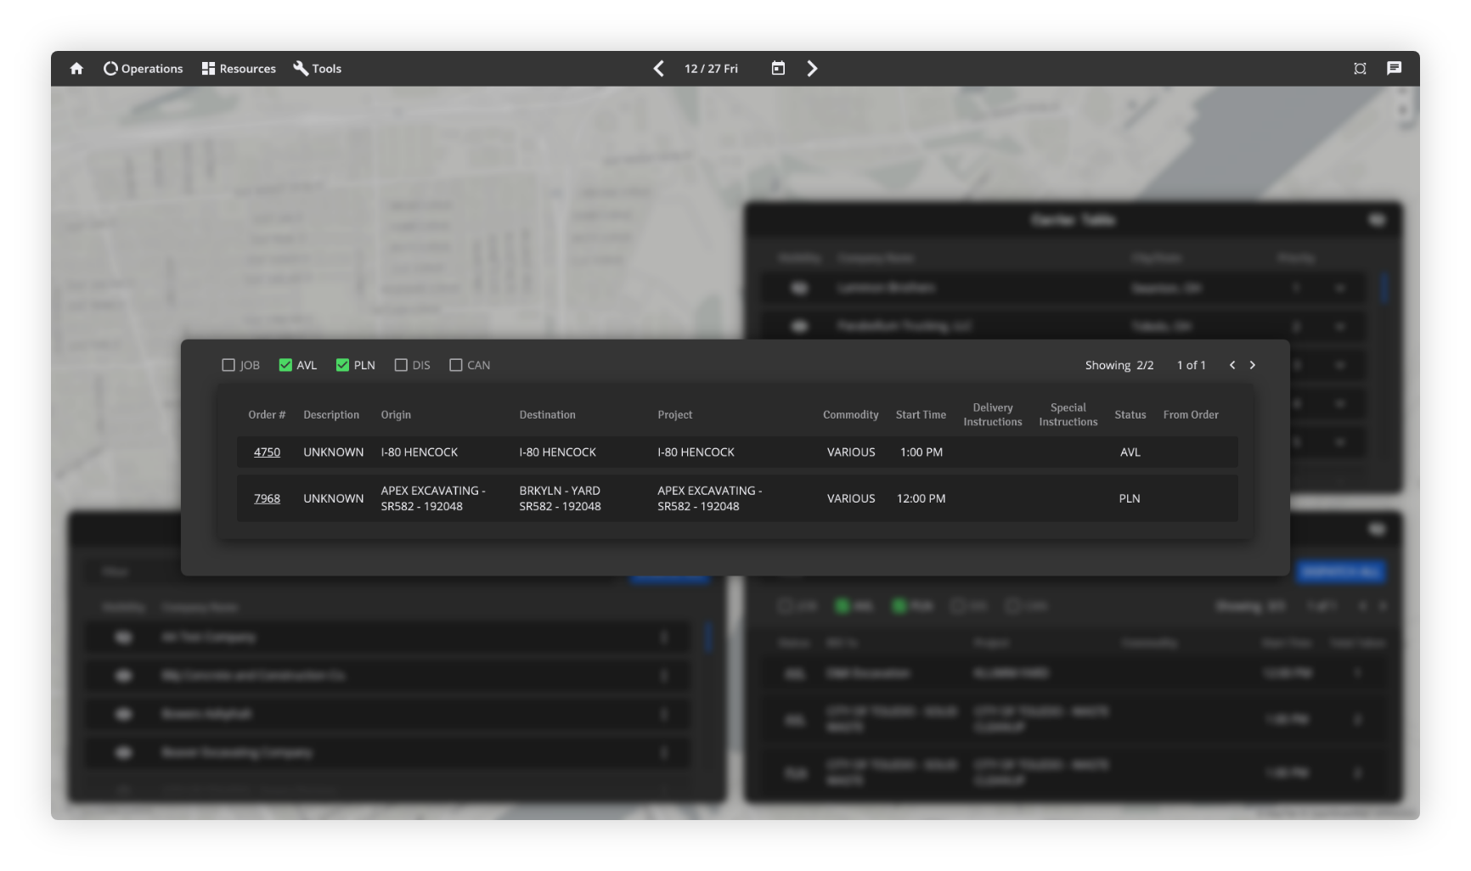Sort by Commodity column header
Viewport: 1471px width, 871px height.
coord(850,415)
